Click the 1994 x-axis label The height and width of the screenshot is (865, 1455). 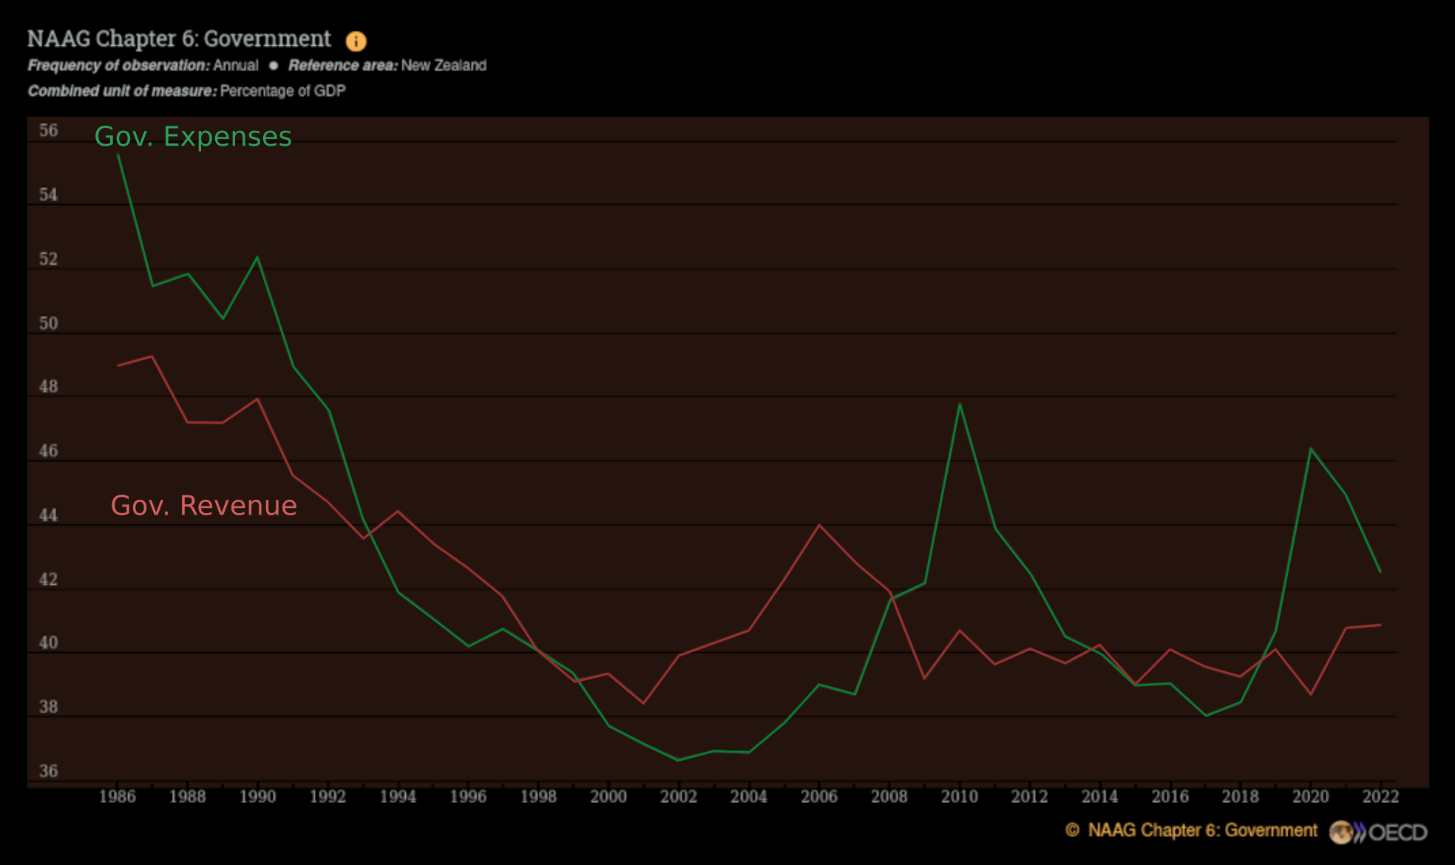[398, 796]
